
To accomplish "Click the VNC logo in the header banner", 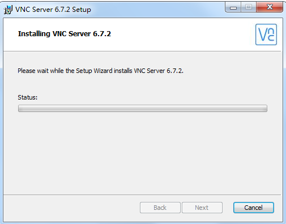I will pyautogui.click(x=266, y=35).
